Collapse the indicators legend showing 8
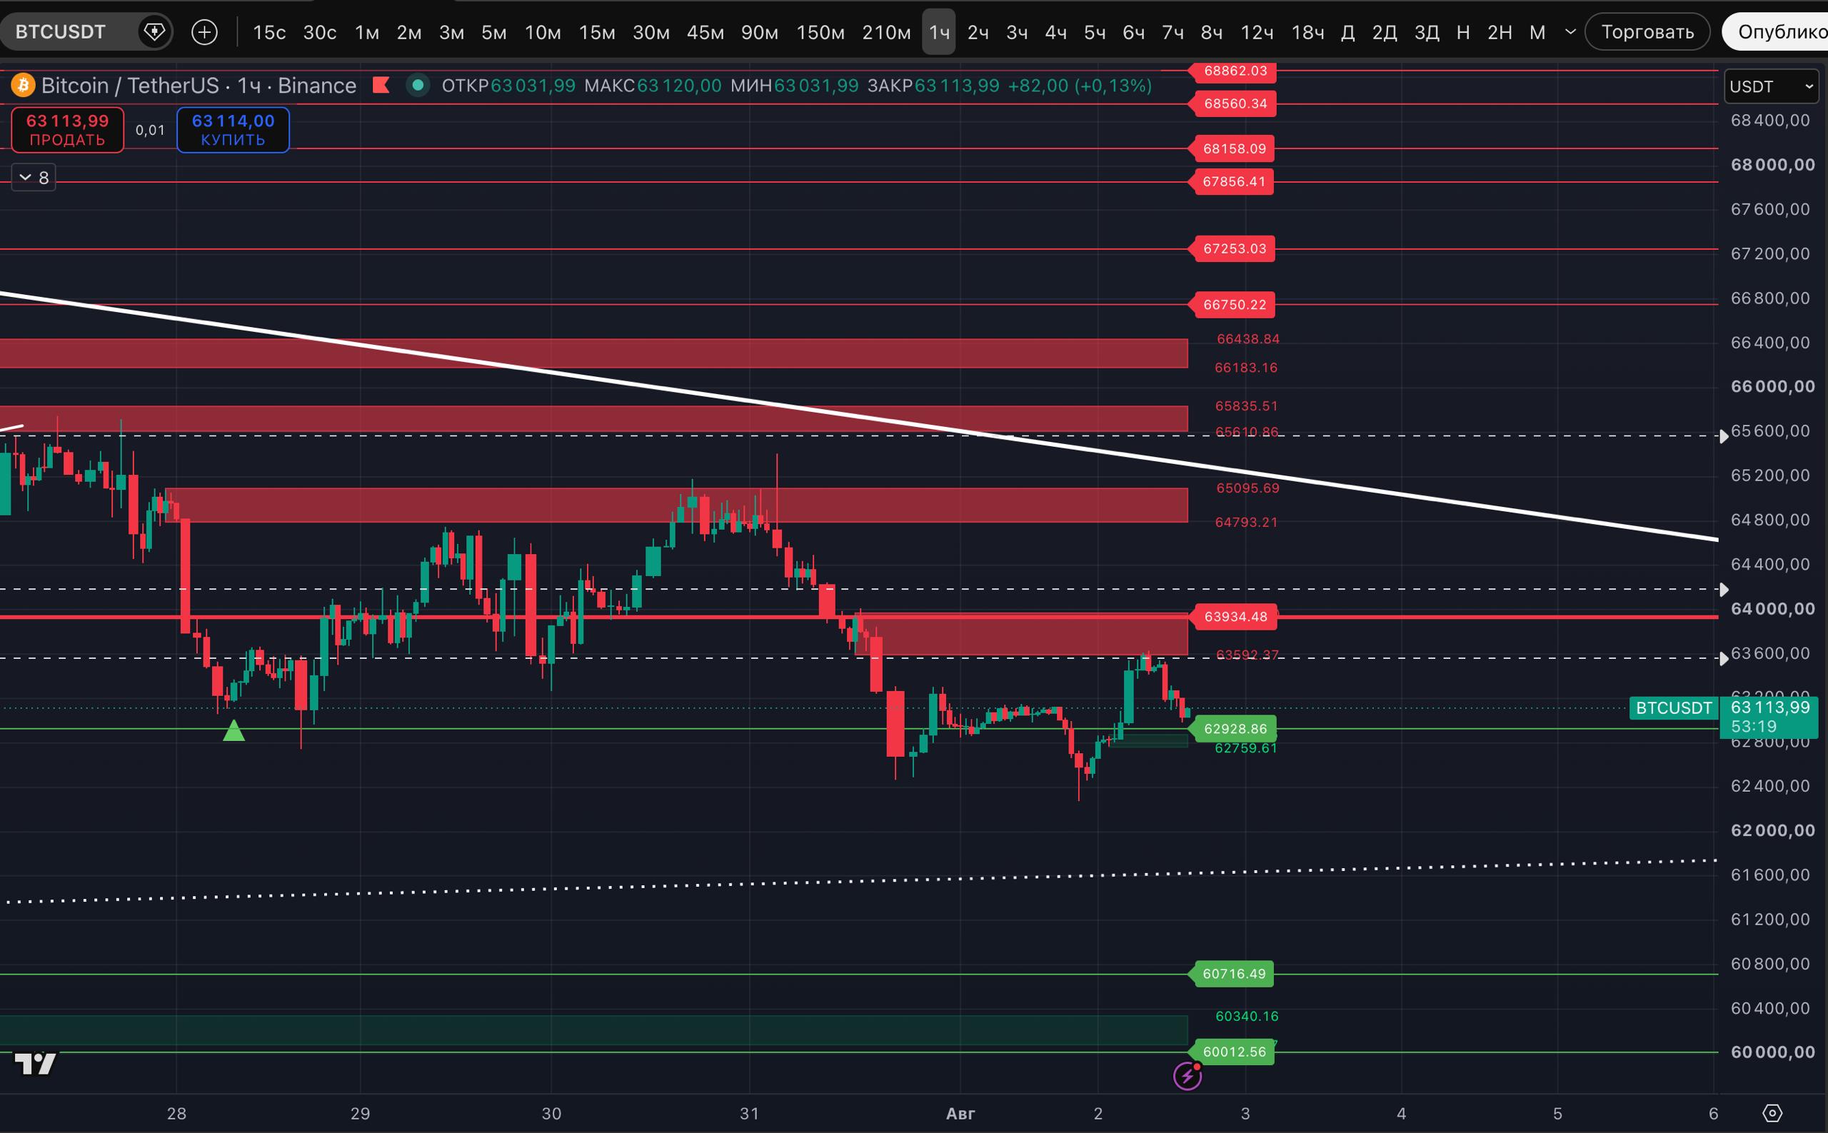Image resolution: width=1828 pixels, height=1133 pixels. (34, 178)
